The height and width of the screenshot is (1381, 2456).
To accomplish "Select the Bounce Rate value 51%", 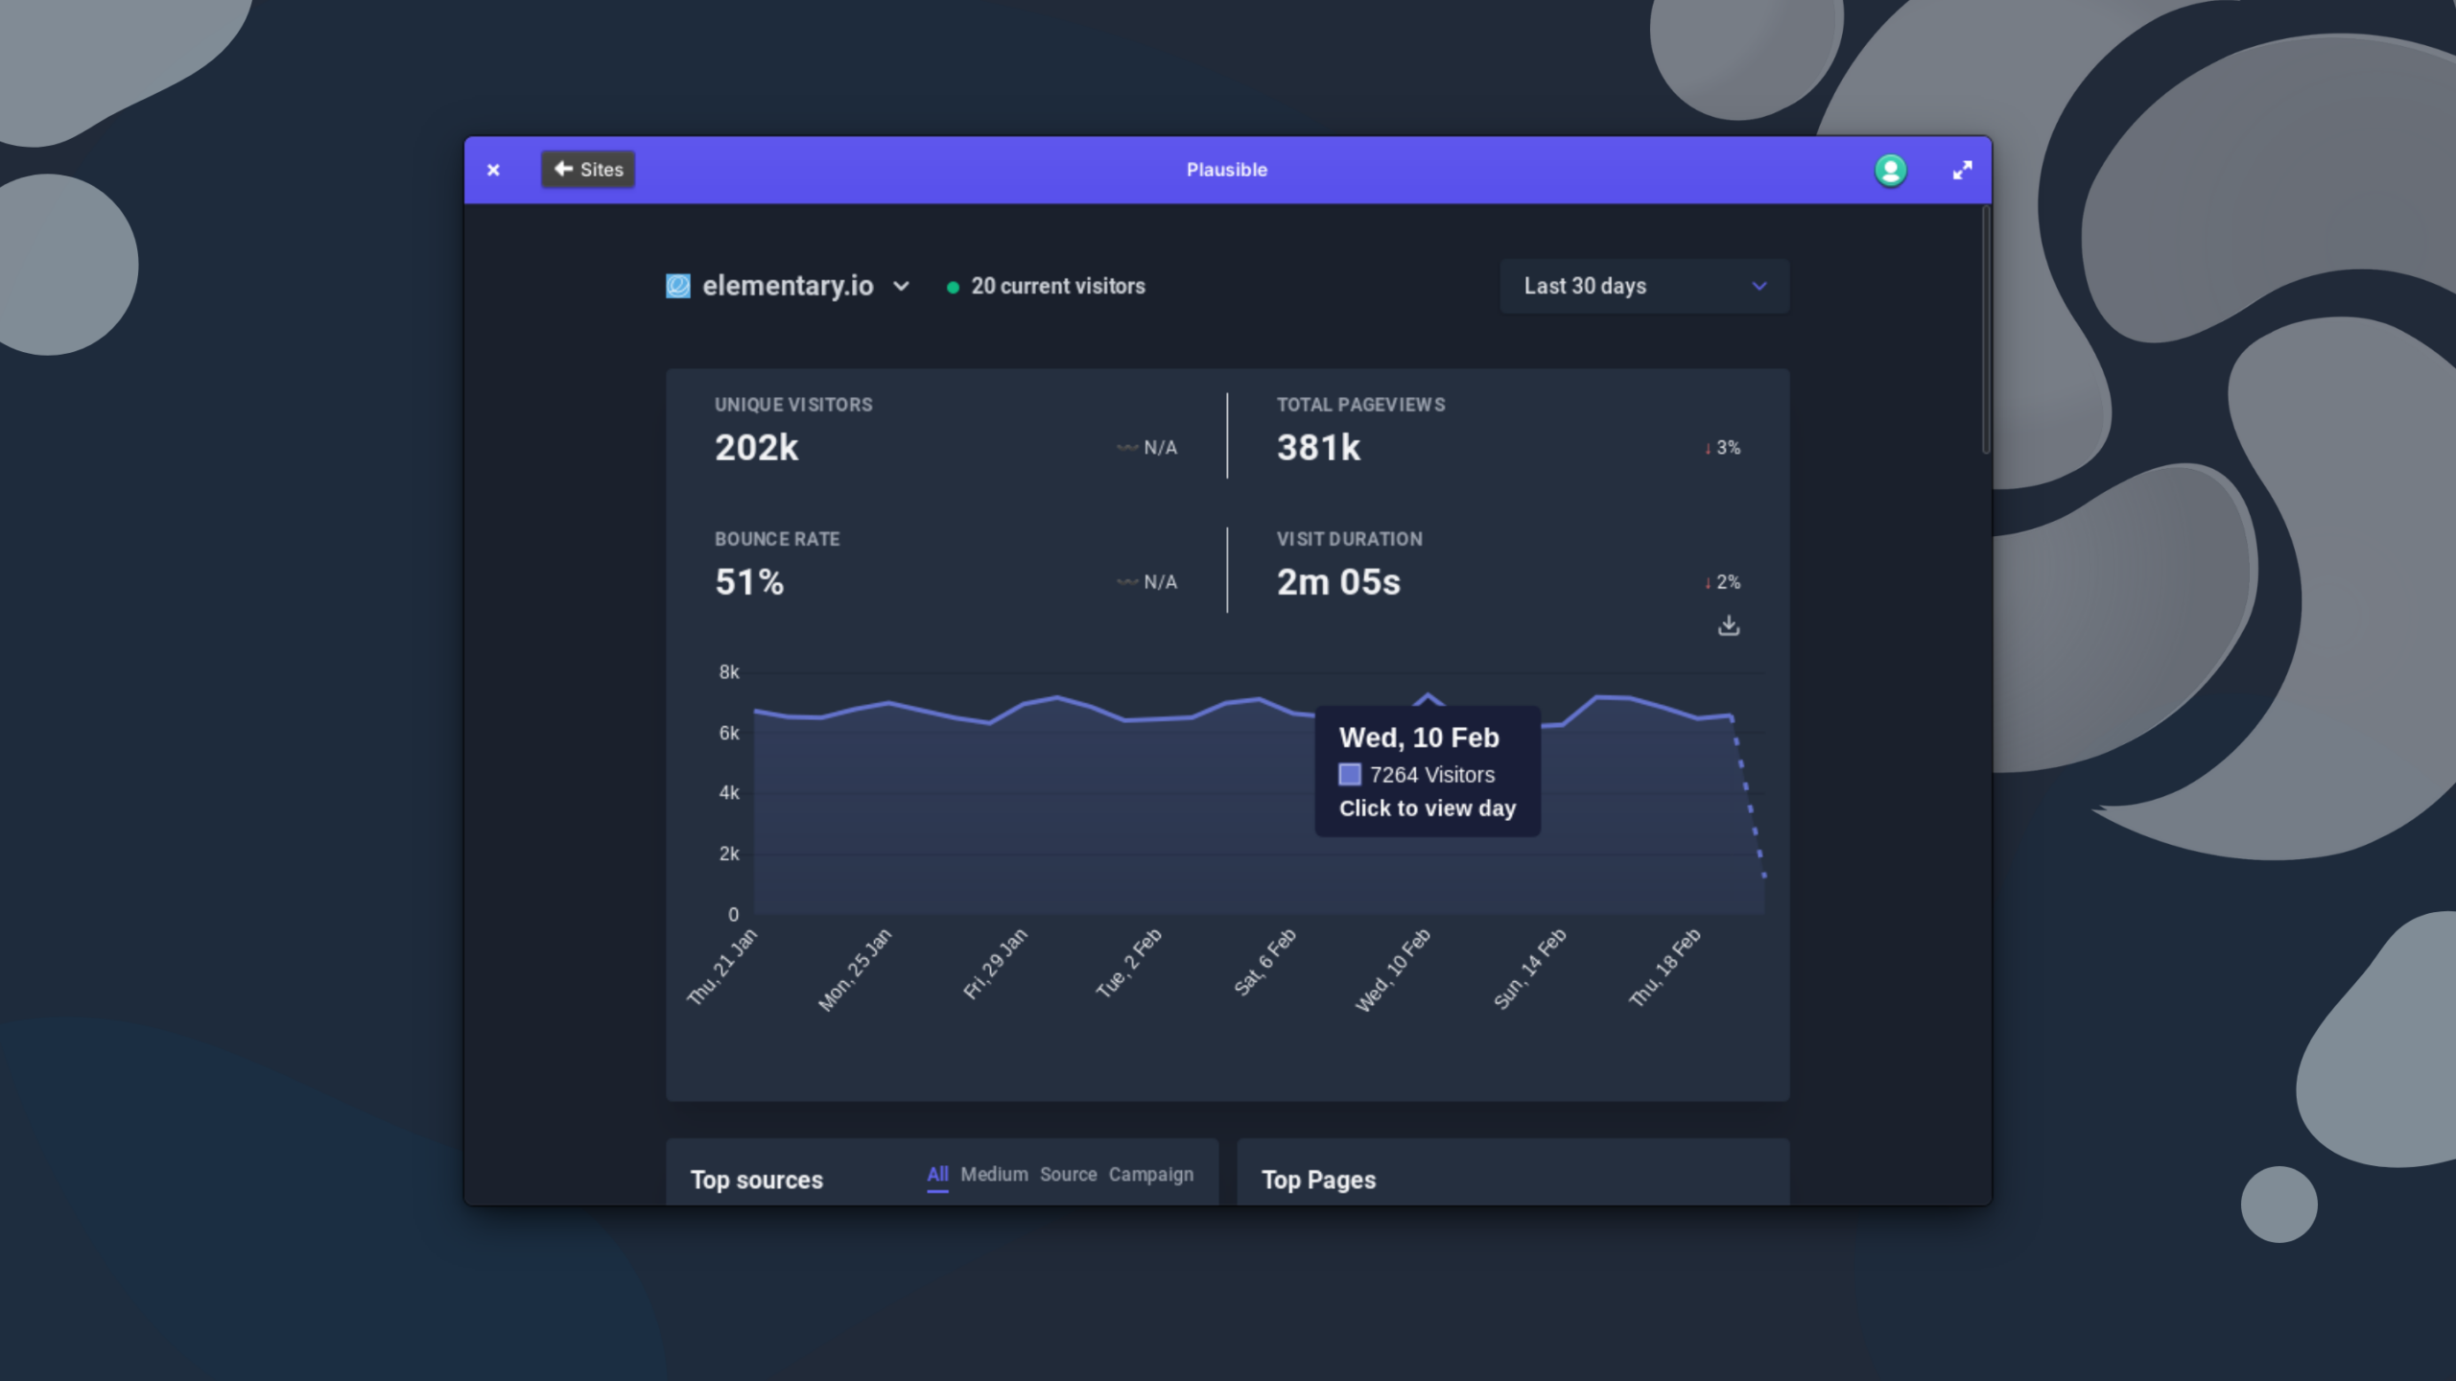I will (749, 581).
